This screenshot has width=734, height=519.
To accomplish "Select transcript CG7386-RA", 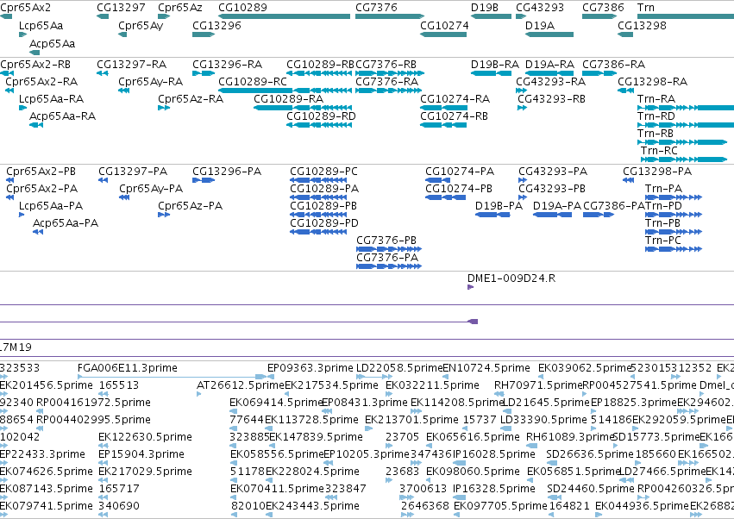I will click(x=614, y=65).
